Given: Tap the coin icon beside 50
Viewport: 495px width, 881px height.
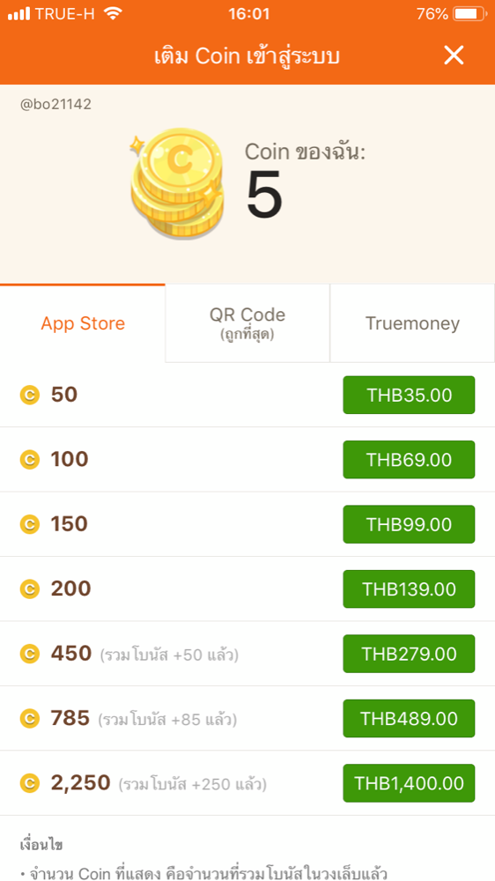Looking at the screenshot, I should tap(30, 396).
